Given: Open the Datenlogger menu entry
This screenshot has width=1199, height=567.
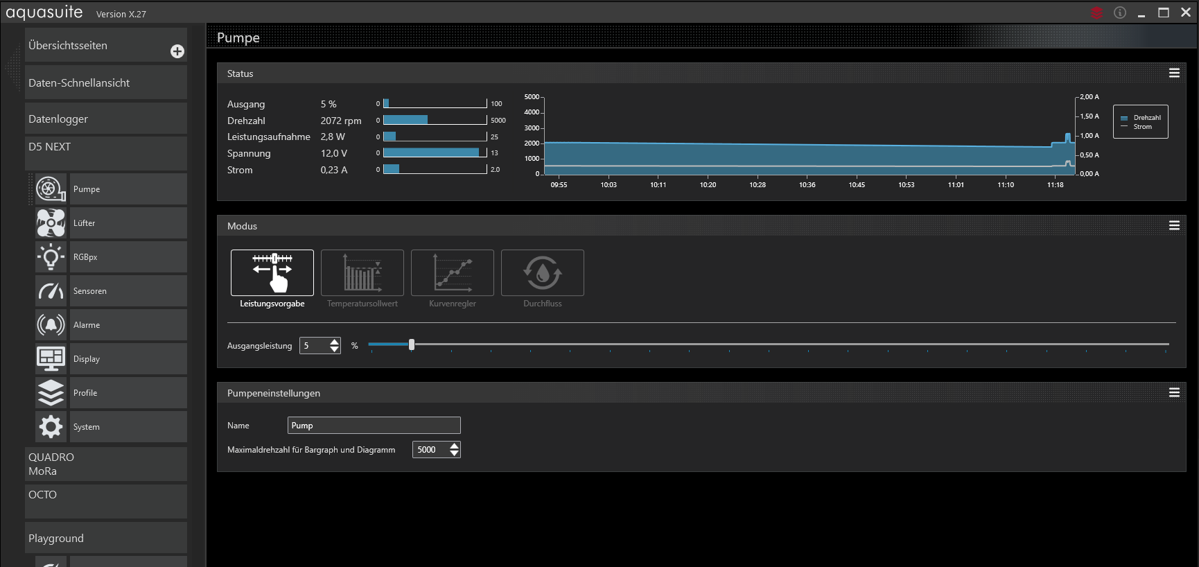Looking at the screenshot, I should point(105,119).
